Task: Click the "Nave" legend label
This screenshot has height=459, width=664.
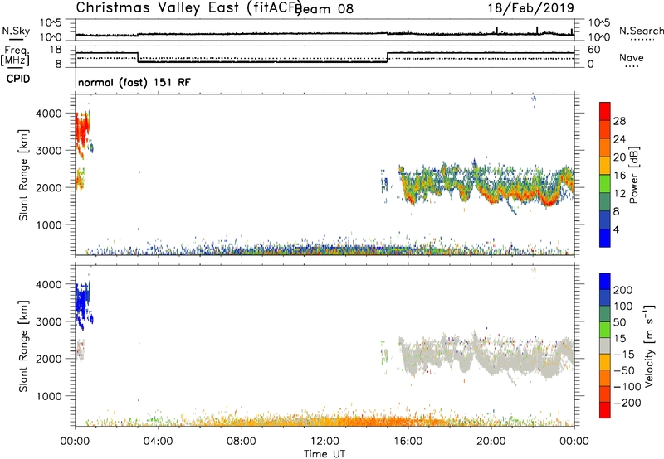Action: pyautogui.click(x=632, y=57)
